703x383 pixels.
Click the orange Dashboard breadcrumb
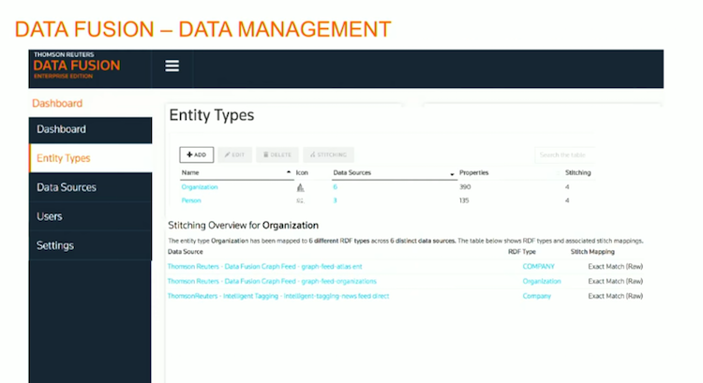pos(57,104)
